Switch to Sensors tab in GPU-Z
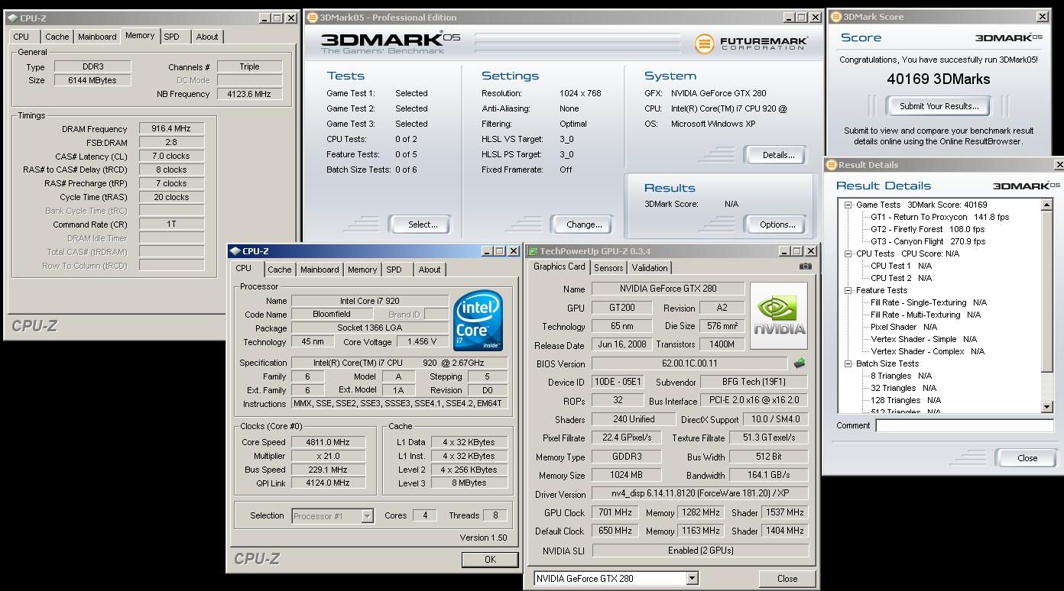 tap(608, 268)
